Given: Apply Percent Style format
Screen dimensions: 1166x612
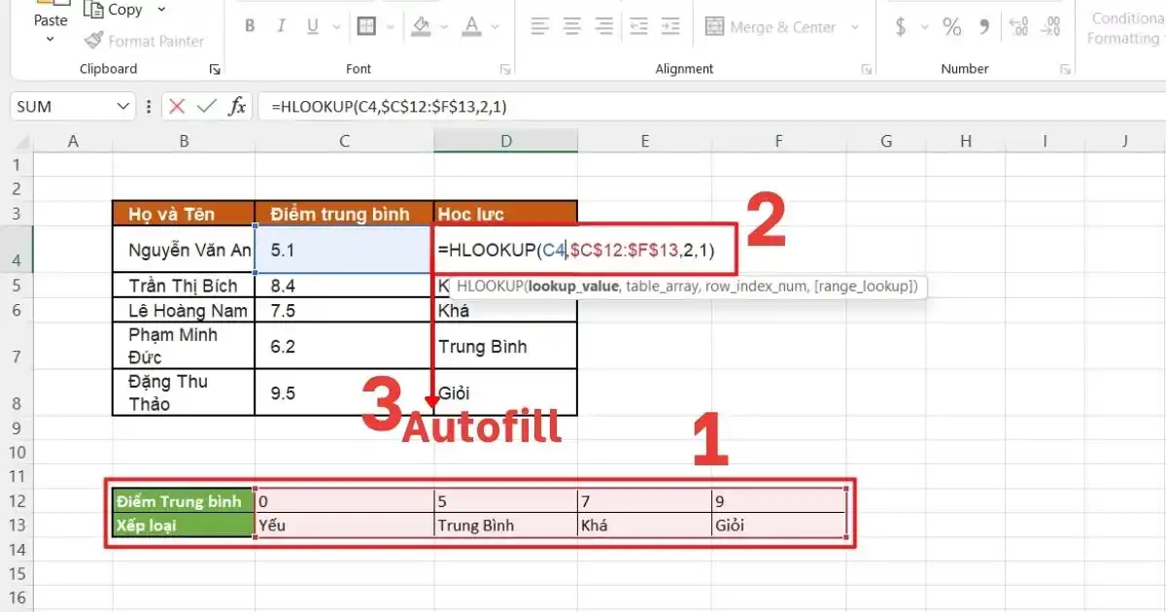Looking at the screenshot, I should click(x=951, y=27).
